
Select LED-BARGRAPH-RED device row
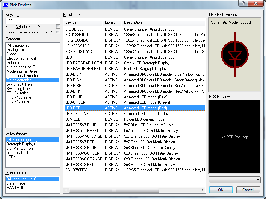(135, 69)
